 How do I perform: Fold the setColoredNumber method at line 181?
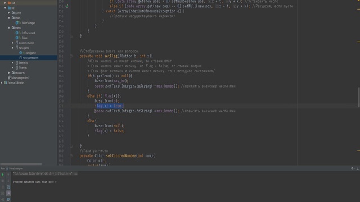pyautogui.click(x=71, y=156)
